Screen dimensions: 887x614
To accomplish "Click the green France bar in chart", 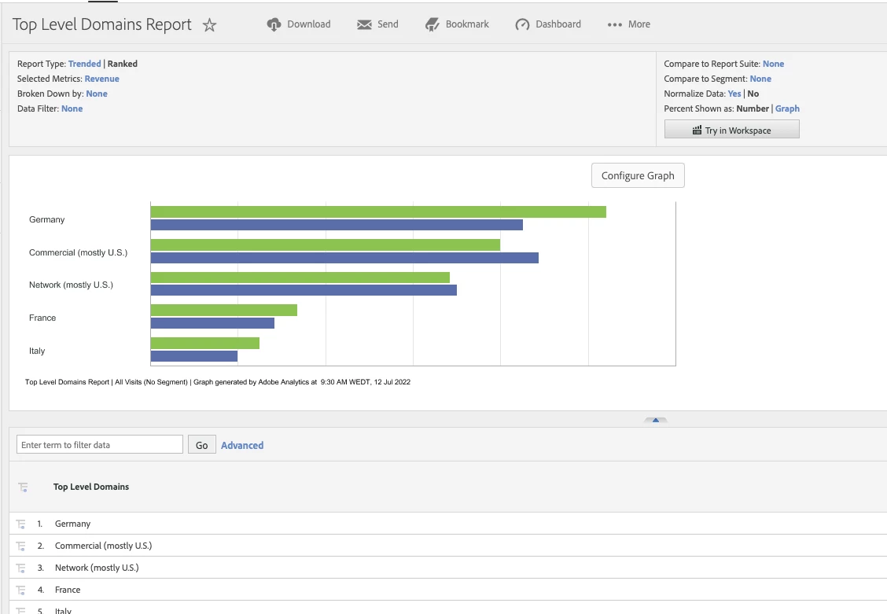I will point(224,311).
